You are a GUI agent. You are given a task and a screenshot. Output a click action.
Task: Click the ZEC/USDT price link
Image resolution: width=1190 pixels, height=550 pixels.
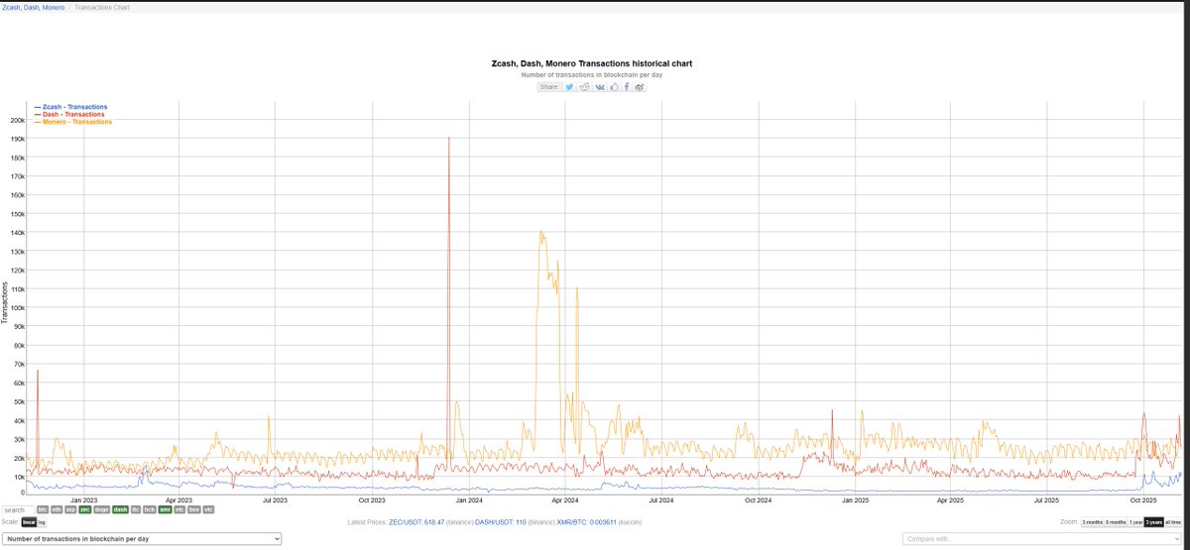(416, 522)
